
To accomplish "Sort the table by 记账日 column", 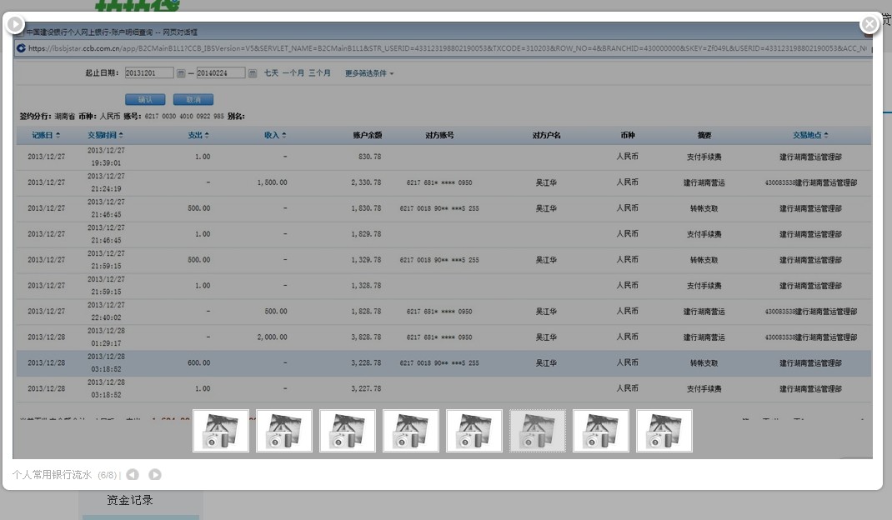I will (x=46, y=135).
